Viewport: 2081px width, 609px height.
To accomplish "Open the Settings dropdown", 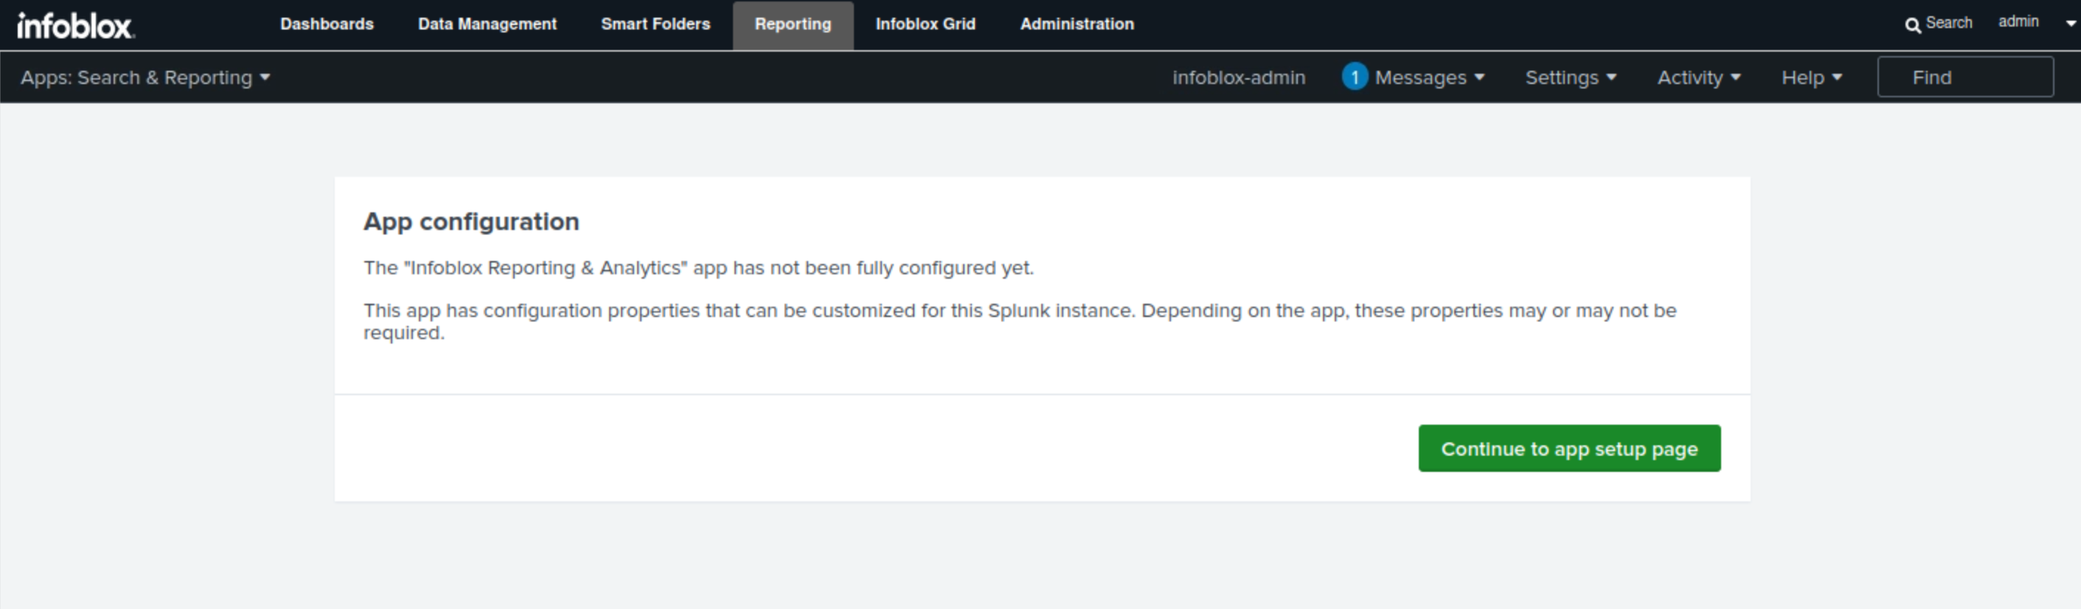I will [1571, 77].
